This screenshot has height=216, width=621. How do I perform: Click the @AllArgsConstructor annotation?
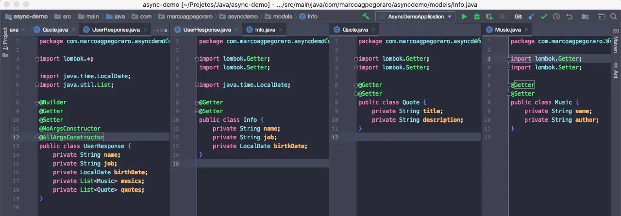click(71, 137)
